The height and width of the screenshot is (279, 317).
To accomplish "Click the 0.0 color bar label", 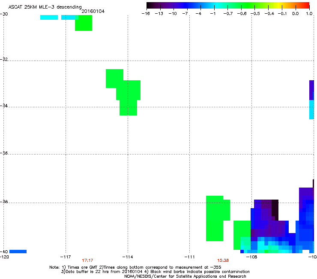I will [296, 14].
